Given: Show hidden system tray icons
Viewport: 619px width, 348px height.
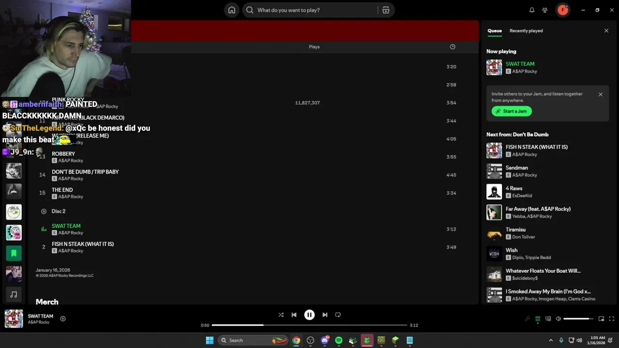Looking at the screenshot, I should coord(551,340).
